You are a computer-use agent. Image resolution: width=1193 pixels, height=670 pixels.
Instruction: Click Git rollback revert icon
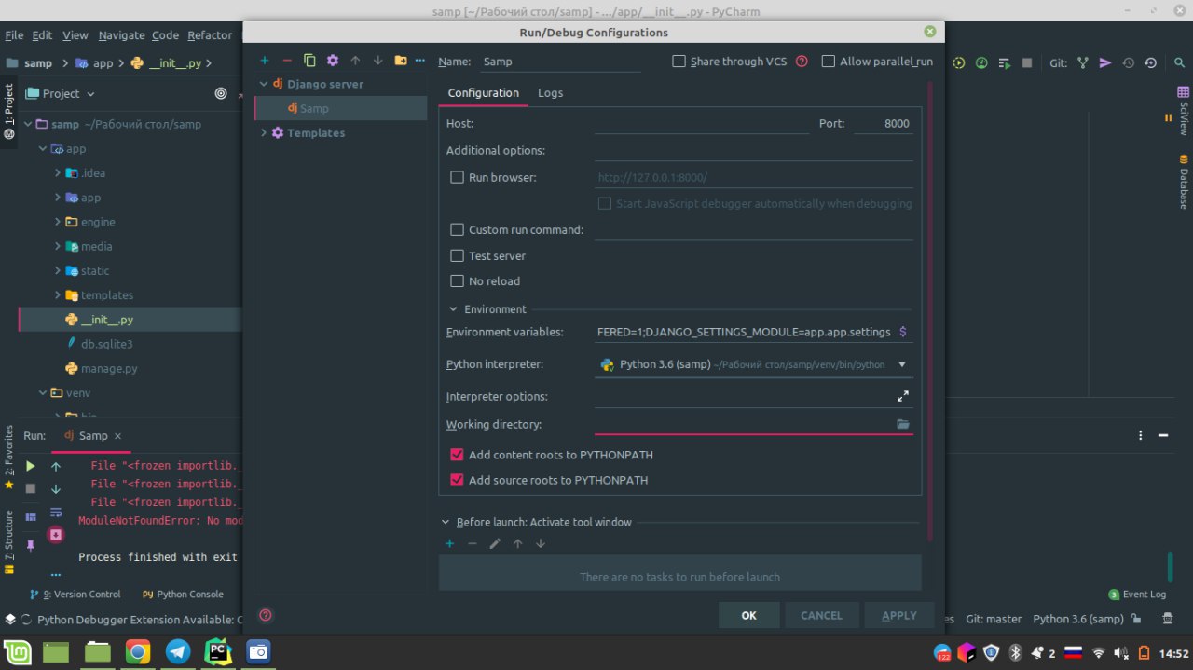(1150, 62)
